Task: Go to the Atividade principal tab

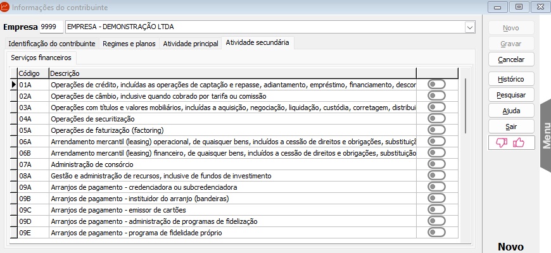Action: 191,44
